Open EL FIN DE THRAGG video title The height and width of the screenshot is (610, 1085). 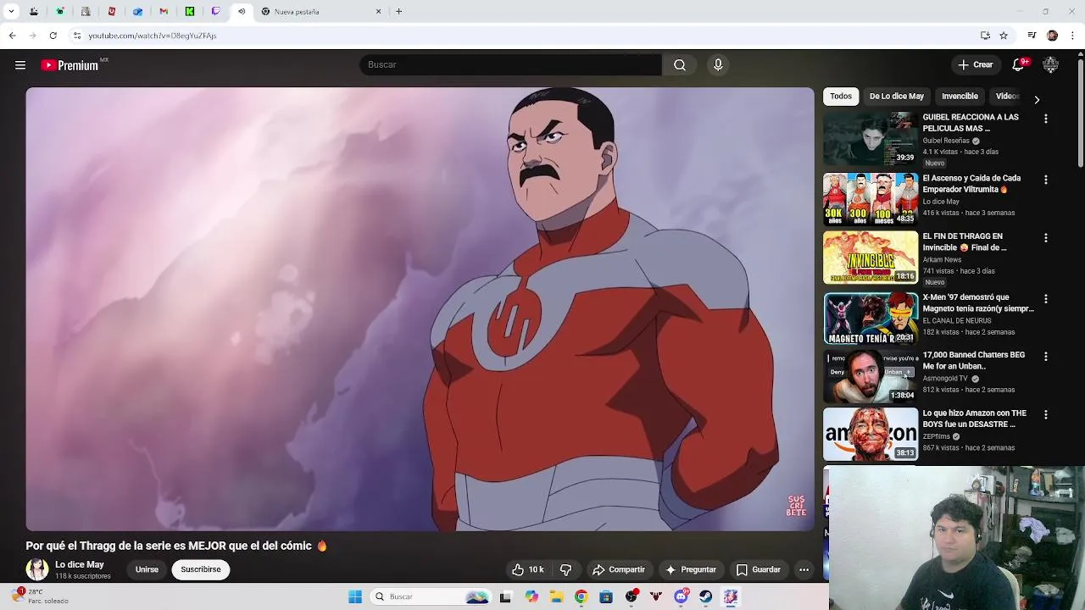point(965,242)
